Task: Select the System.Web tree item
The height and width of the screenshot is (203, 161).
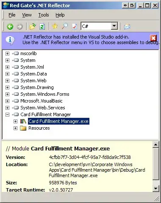Action: coord(33,81)
